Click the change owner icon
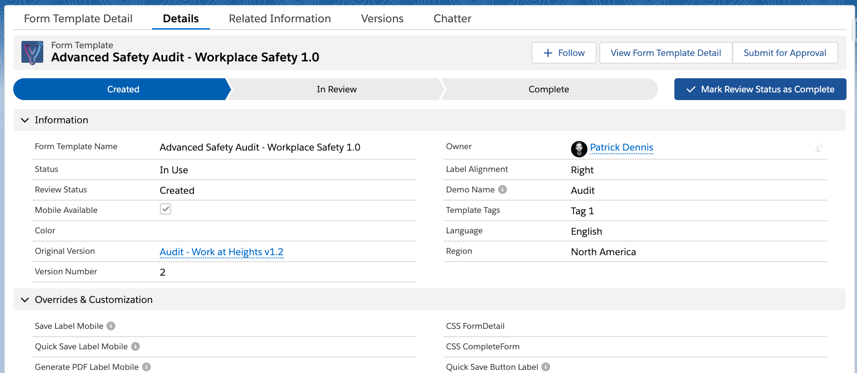Viewport: 857px width, 373px height. pyautogui.click(x=818, y=148)
